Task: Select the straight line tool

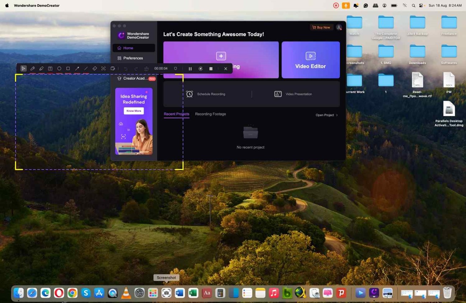Action: (86, 69)
